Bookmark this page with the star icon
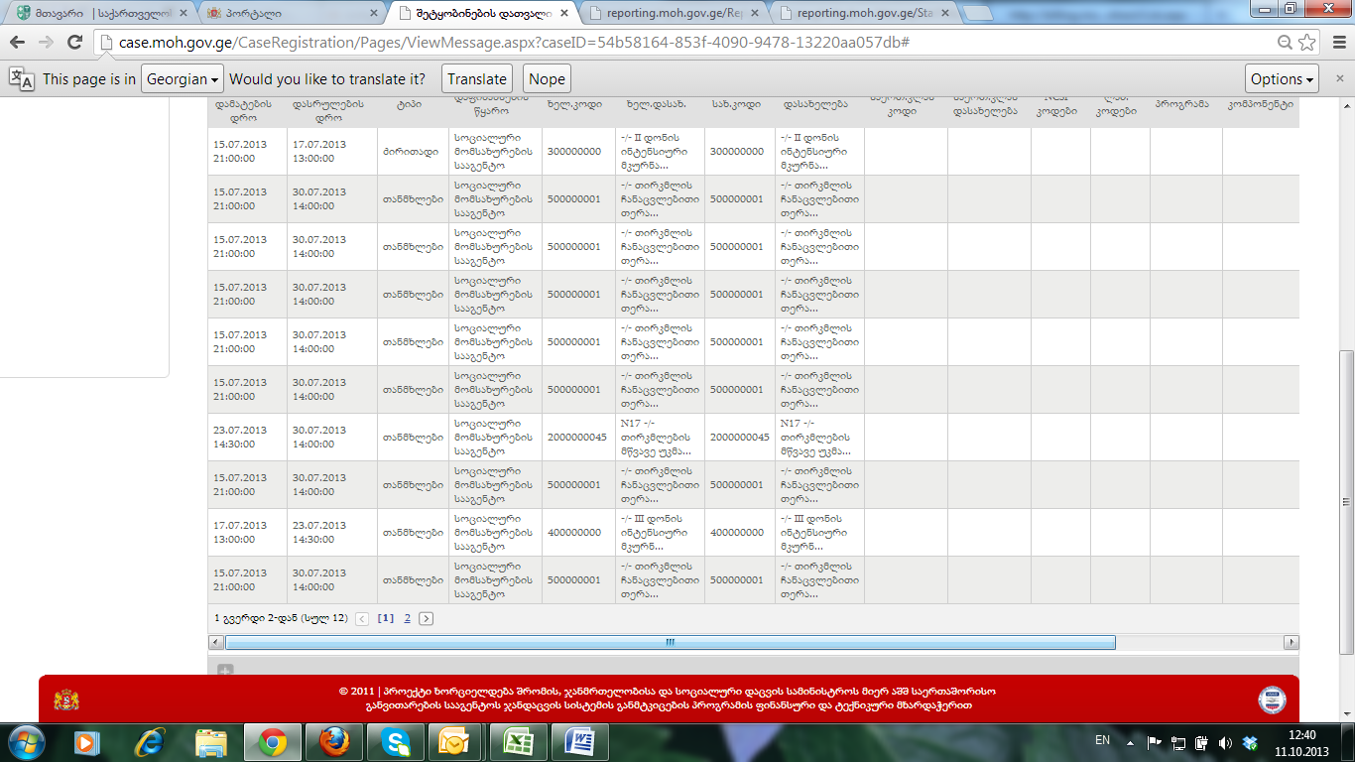 click(x=1307, y=43)
